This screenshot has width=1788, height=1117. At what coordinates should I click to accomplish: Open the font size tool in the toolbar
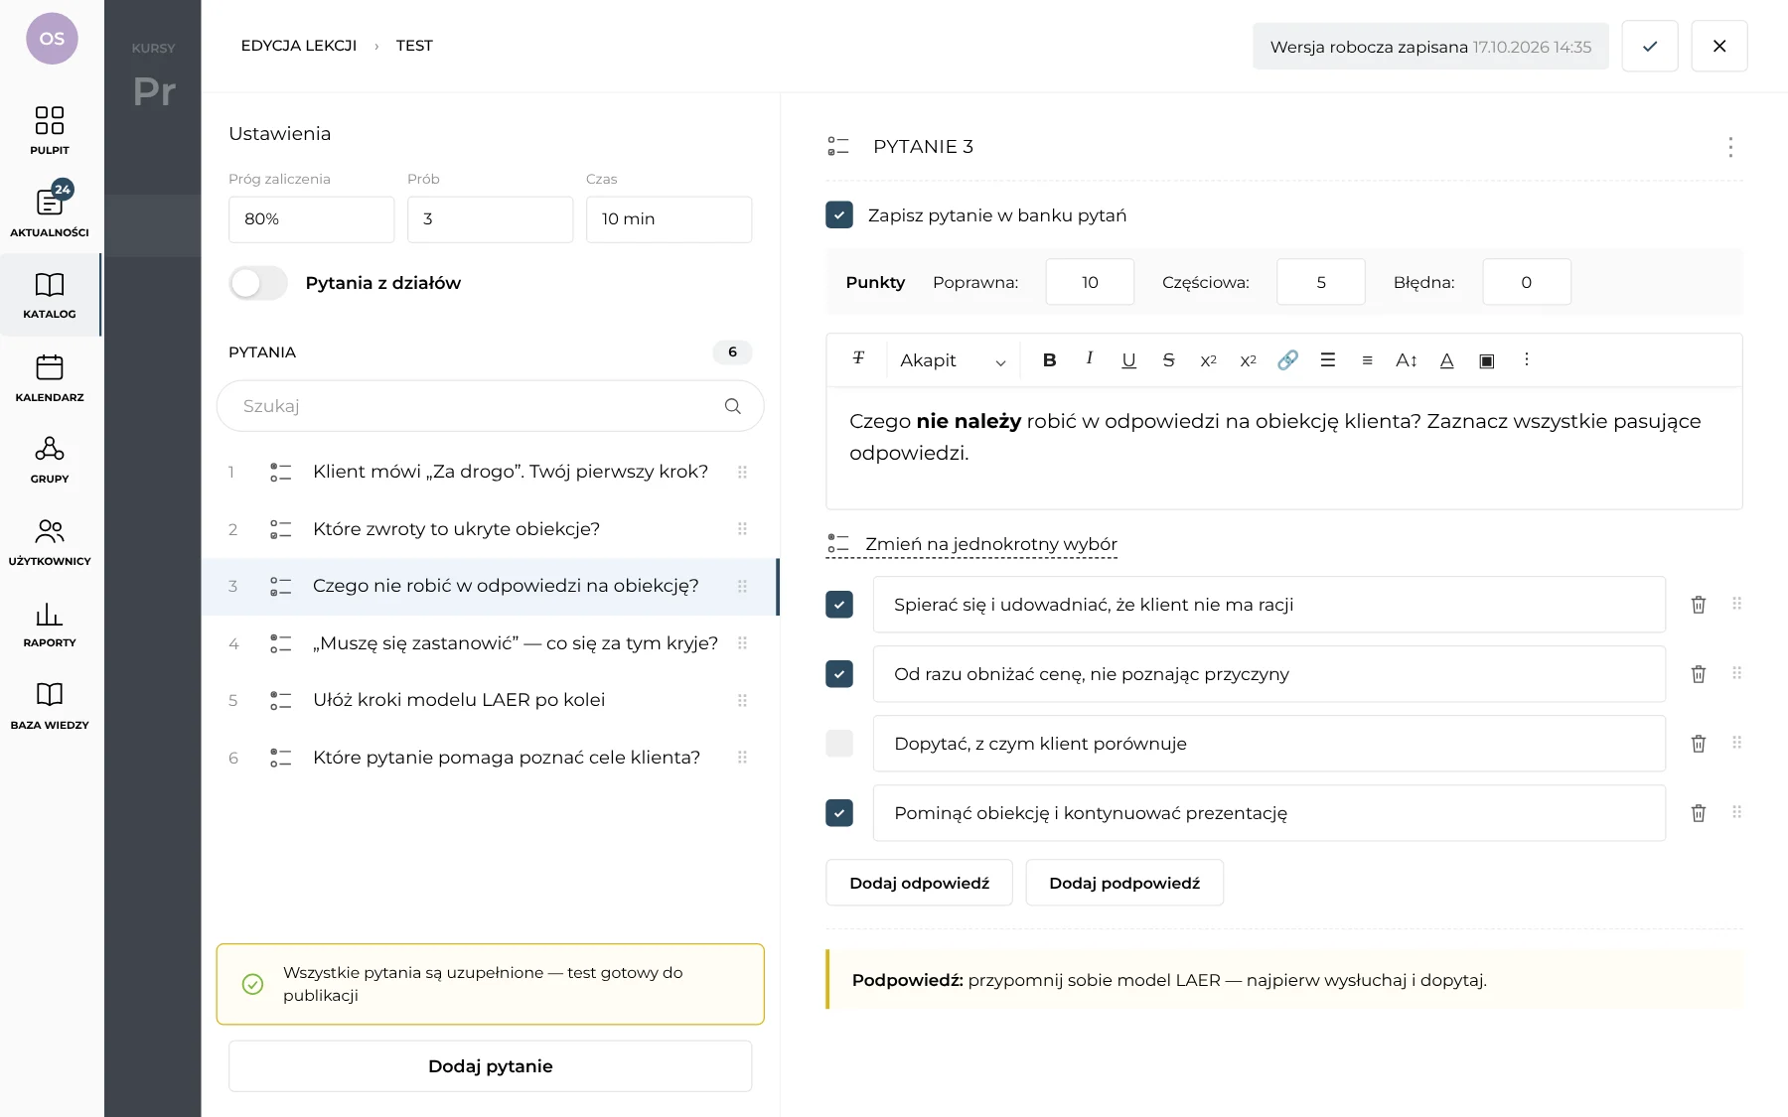click(1407, 360)
